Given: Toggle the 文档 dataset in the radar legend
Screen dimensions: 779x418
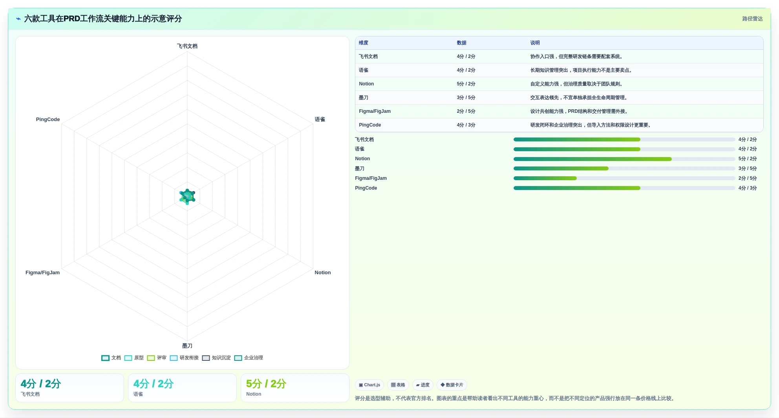Looking at the screenshot, I should point(111,358).
